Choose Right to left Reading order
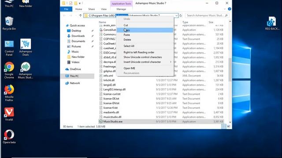The image size is (282, 158). (x=145, y=52)
